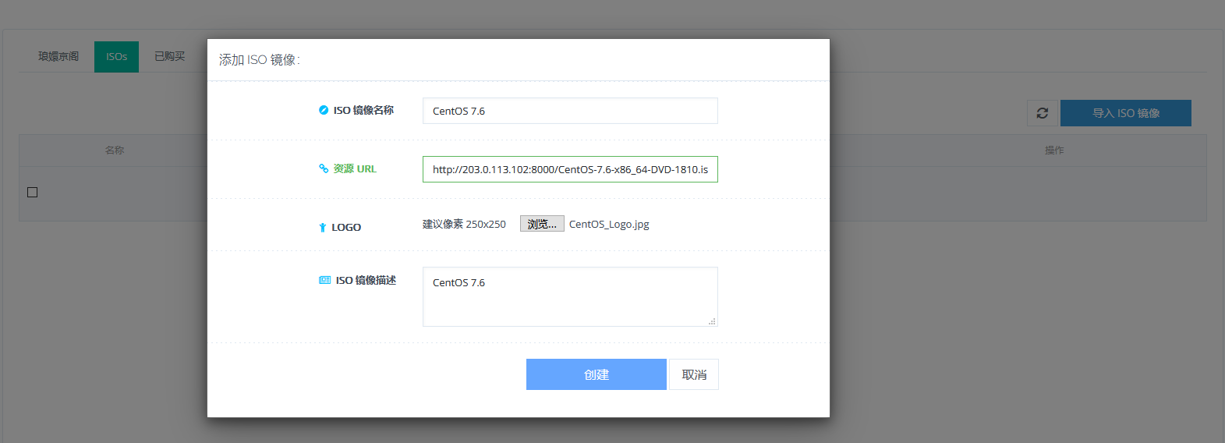Click the 浏览... file browse button
The height and width of the screenshot is (443, 1225).
pos(542,224)
